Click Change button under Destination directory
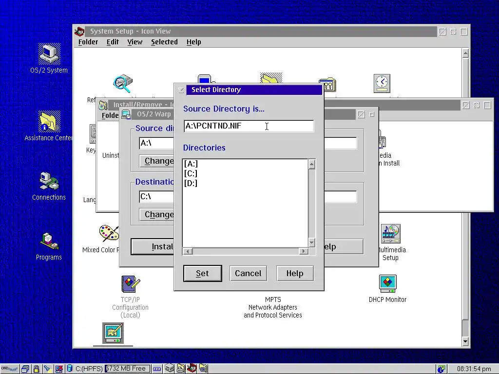Screen dimensions: 499x374 click(157, 214)
